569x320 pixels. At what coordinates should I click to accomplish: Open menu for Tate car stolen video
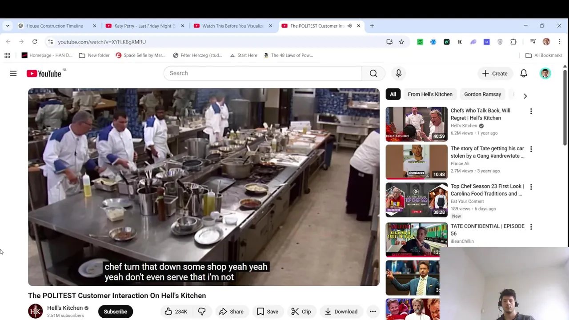click(531, 149)
